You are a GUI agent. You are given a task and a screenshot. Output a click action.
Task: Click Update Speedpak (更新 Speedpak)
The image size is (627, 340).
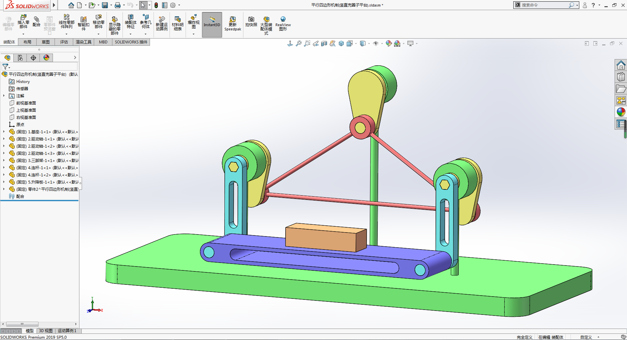pyautogui.click(x=233, y=24)
